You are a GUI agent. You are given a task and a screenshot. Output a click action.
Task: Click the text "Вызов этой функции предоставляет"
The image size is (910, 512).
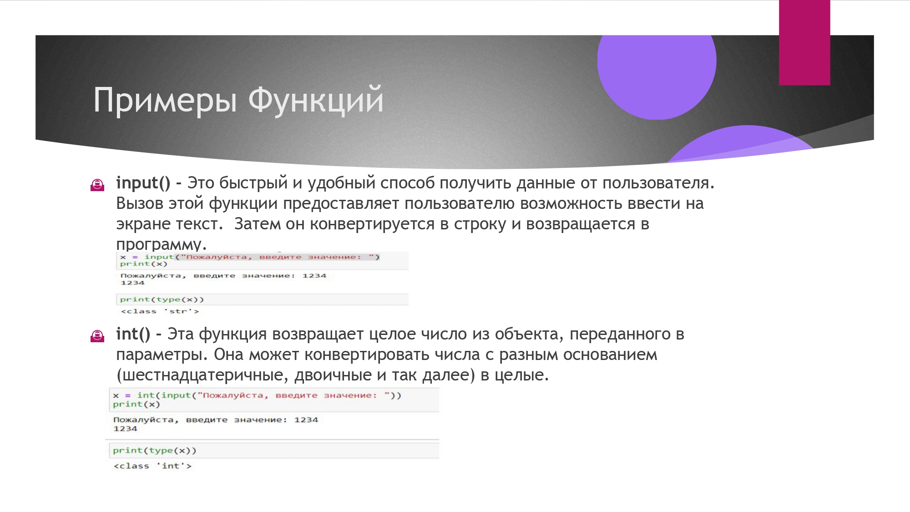point(258,203)
